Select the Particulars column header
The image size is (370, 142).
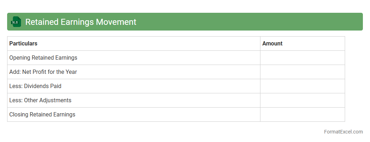23,44
